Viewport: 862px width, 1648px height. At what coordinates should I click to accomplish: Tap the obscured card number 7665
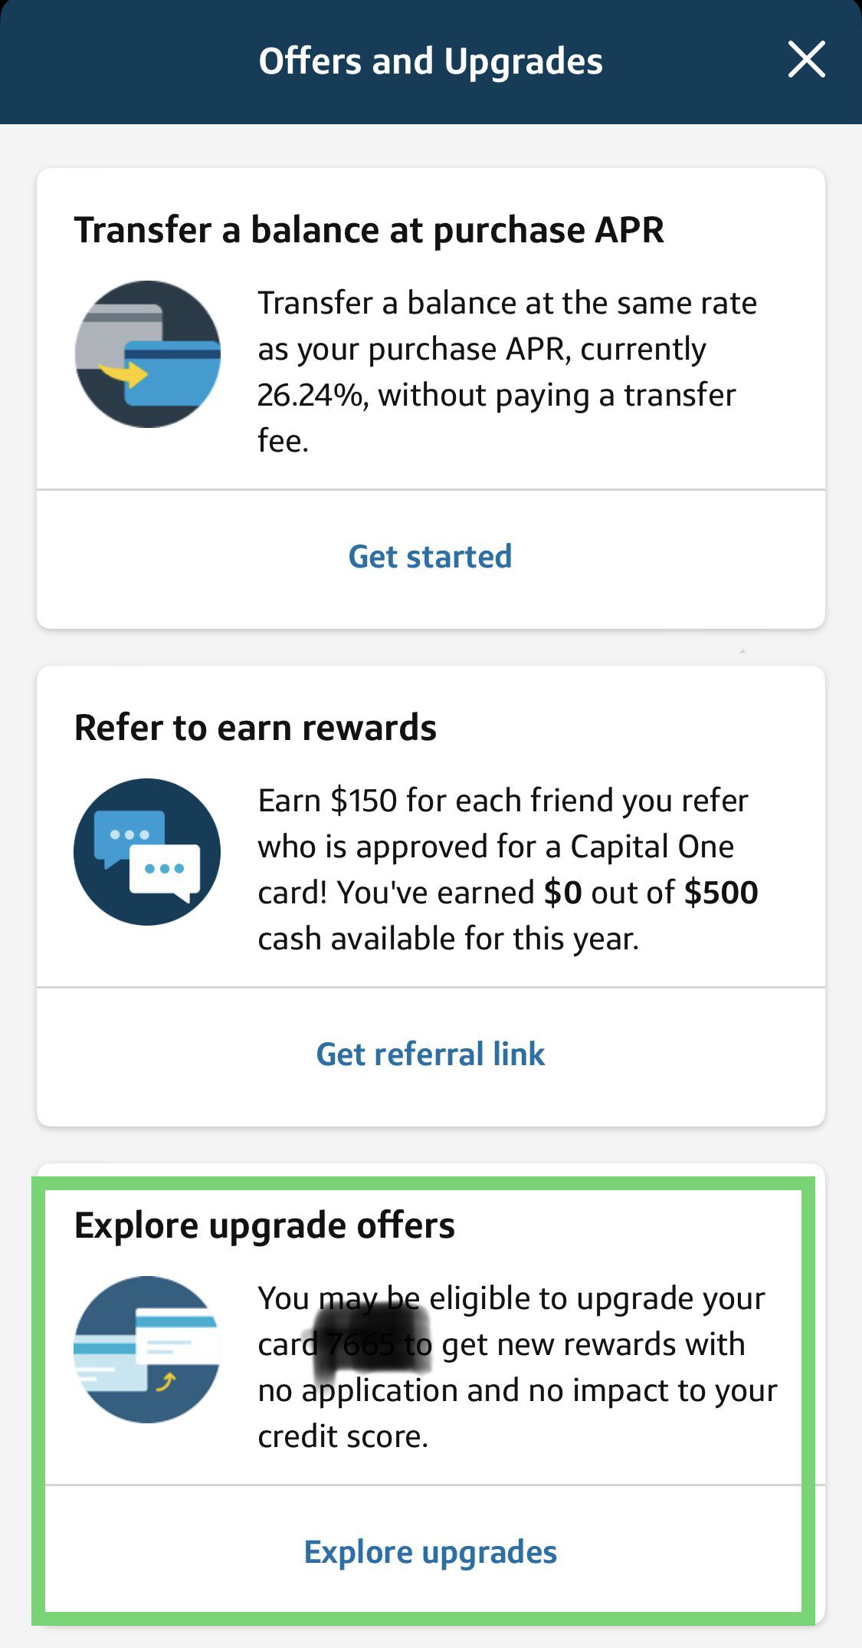[x=360, y=1344]
